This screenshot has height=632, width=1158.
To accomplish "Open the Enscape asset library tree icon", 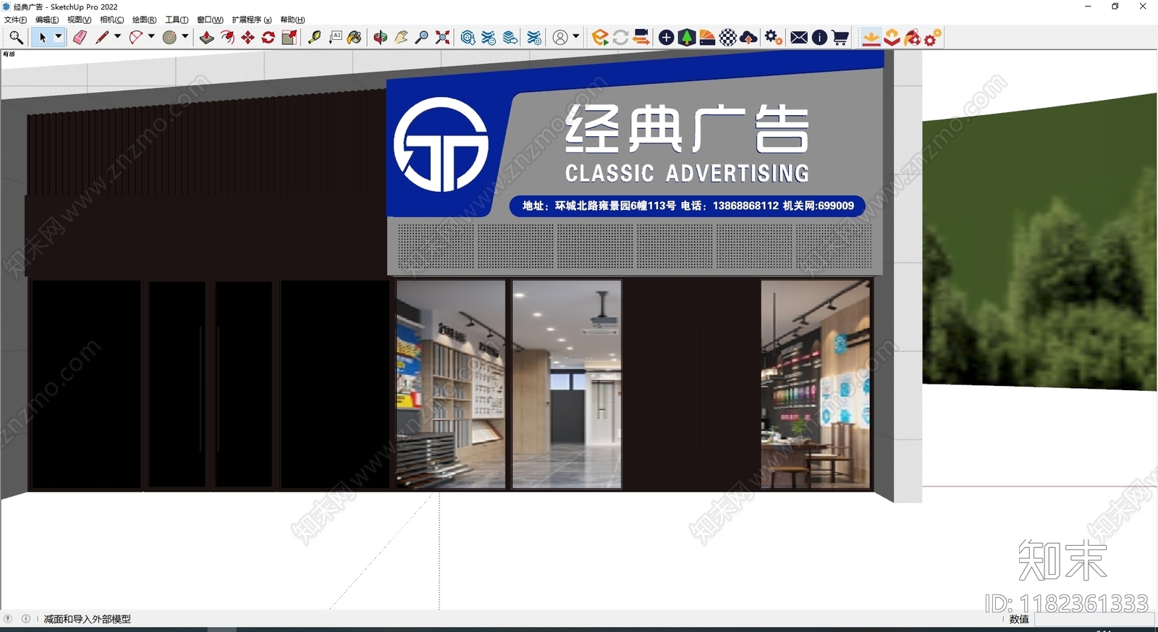I will (687, 37).
